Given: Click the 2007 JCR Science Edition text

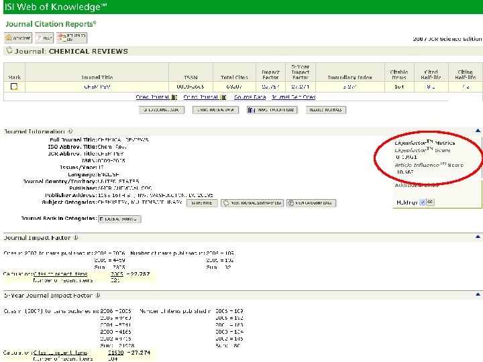Looking at the screenshot, I should click(447, 39).
